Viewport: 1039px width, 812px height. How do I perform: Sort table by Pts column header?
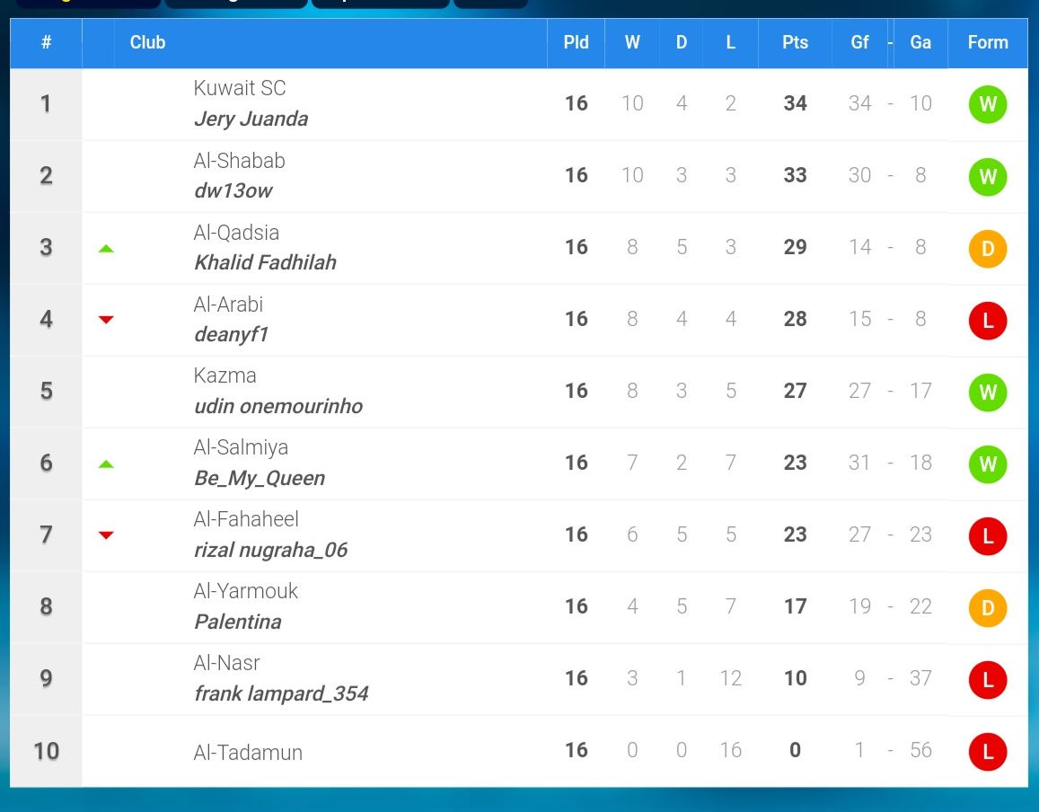point(795,42)
